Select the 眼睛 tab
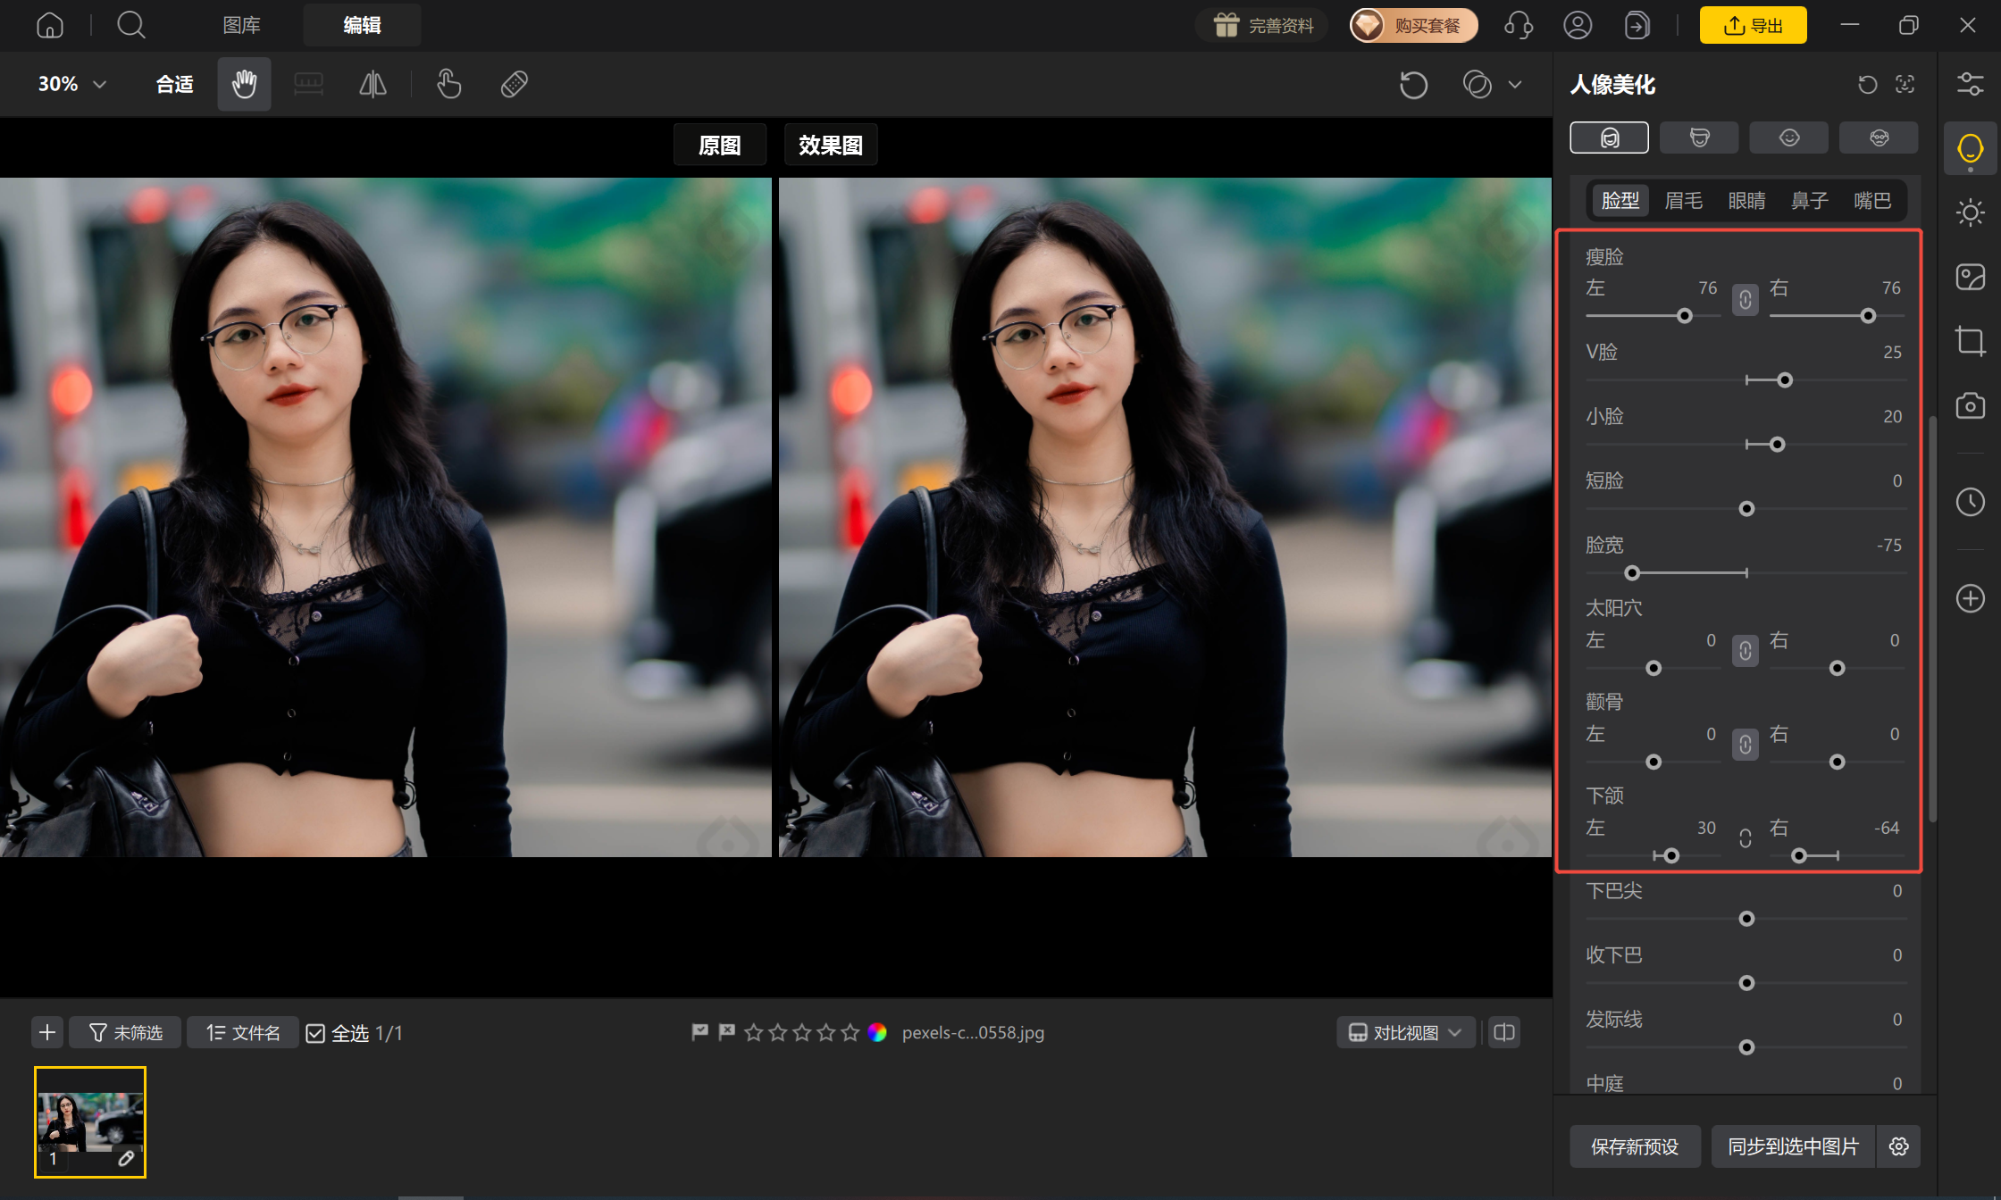The width and height of the screenshot is (2001, 1200). click(x=1746, y=200)
